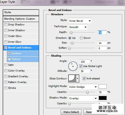125x115 pixels.
Task: Click the Angle light direction dial
Action: (73, 66)
